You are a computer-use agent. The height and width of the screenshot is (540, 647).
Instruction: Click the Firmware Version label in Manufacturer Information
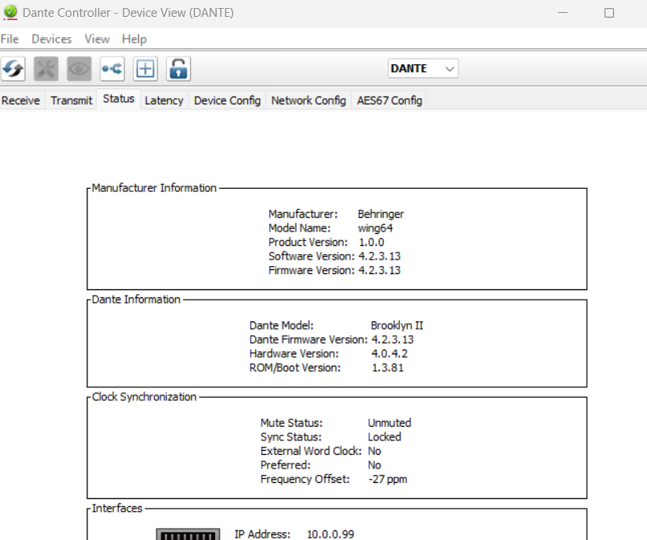click(x=311, y=270)
